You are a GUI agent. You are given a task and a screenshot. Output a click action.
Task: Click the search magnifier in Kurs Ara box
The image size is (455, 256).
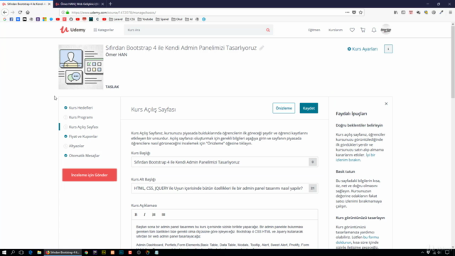[268, 30]
